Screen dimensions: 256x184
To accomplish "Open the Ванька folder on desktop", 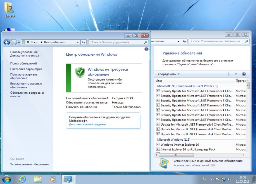I will pos(9,9).
